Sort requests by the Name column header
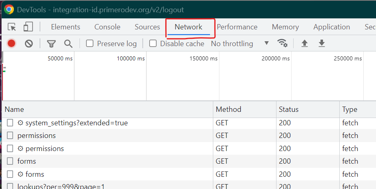The image size is (376, 189). click(107, 109)
